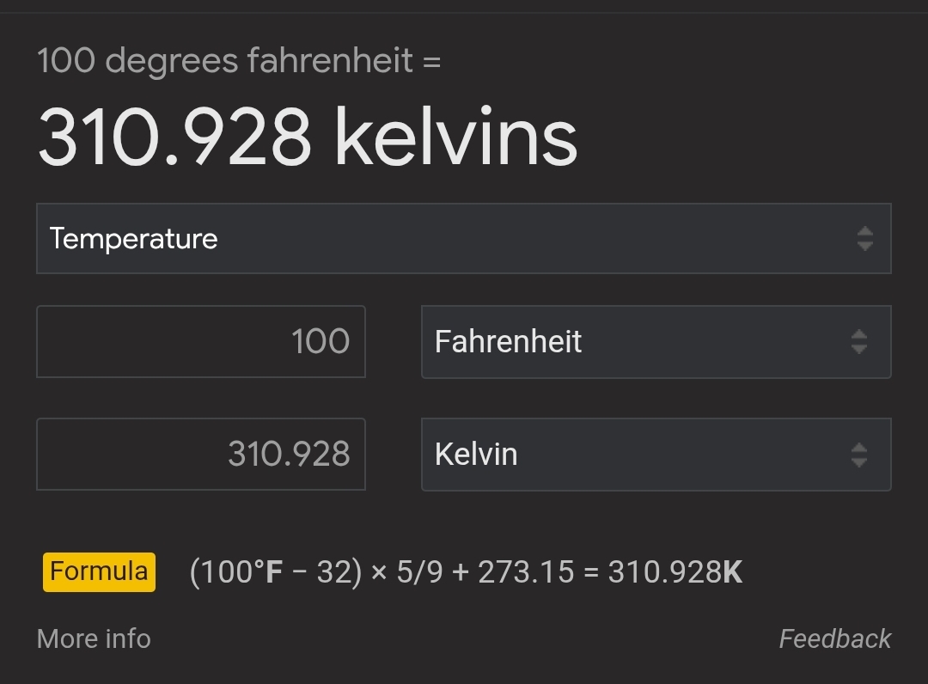This screenshot has height=684, width=928.
Task: Select the 310.928 output value field
Action: click(x=201, y=455)
